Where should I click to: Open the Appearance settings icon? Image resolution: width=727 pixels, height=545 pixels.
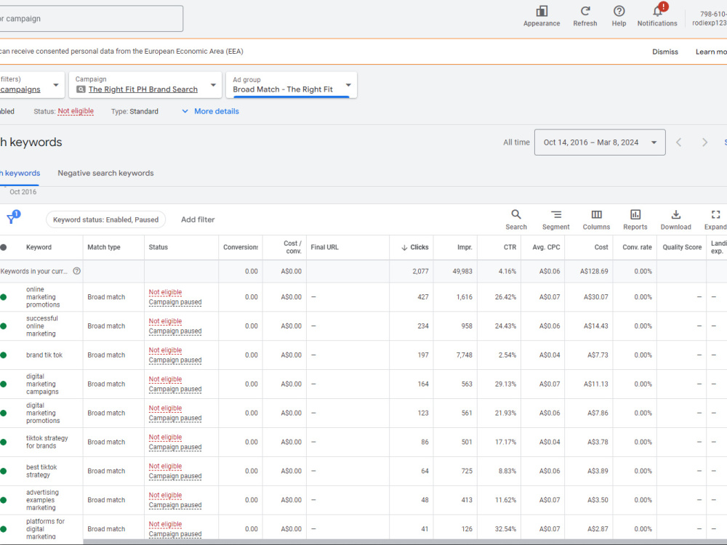click(541, 11)
